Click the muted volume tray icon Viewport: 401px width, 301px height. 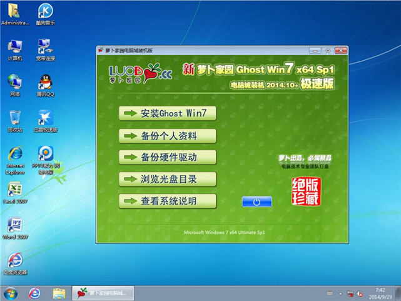coord(360,294)
